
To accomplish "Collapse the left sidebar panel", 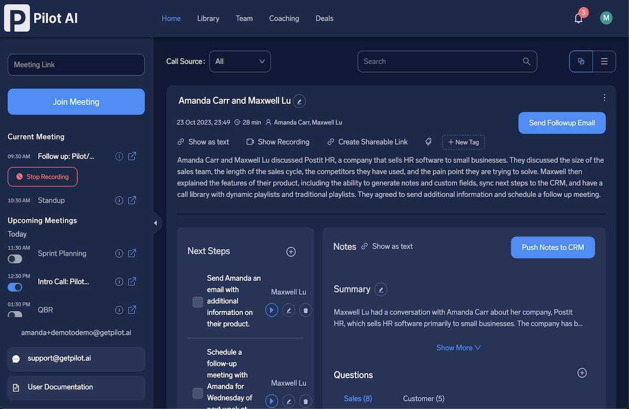I will click(x=155, y=223).
